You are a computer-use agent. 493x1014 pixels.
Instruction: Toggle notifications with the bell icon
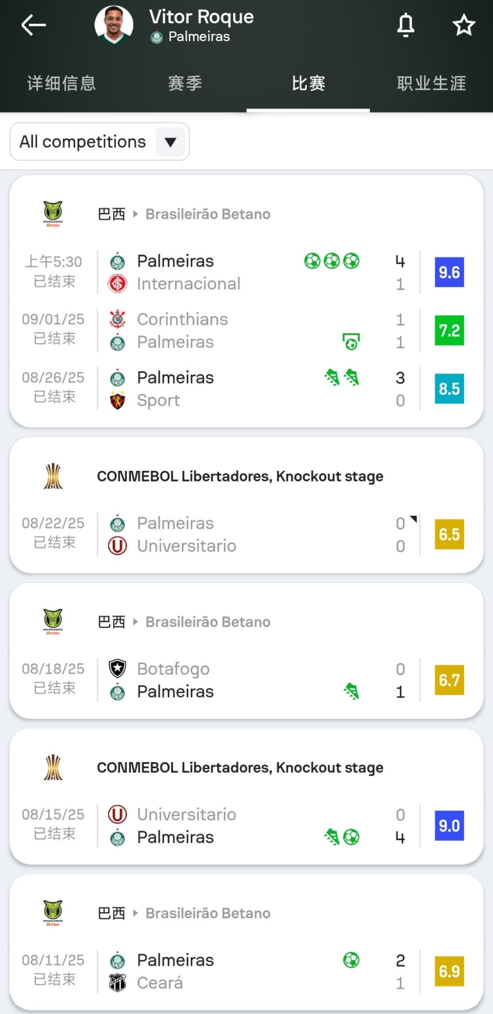406,25
